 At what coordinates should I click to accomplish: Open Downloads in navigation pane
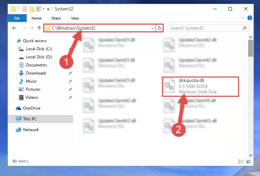tap(36, 73)
